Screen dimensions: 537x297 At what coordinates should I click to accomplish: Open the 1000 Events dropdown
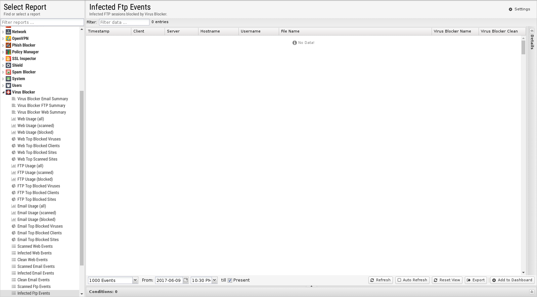click(135, 280)
